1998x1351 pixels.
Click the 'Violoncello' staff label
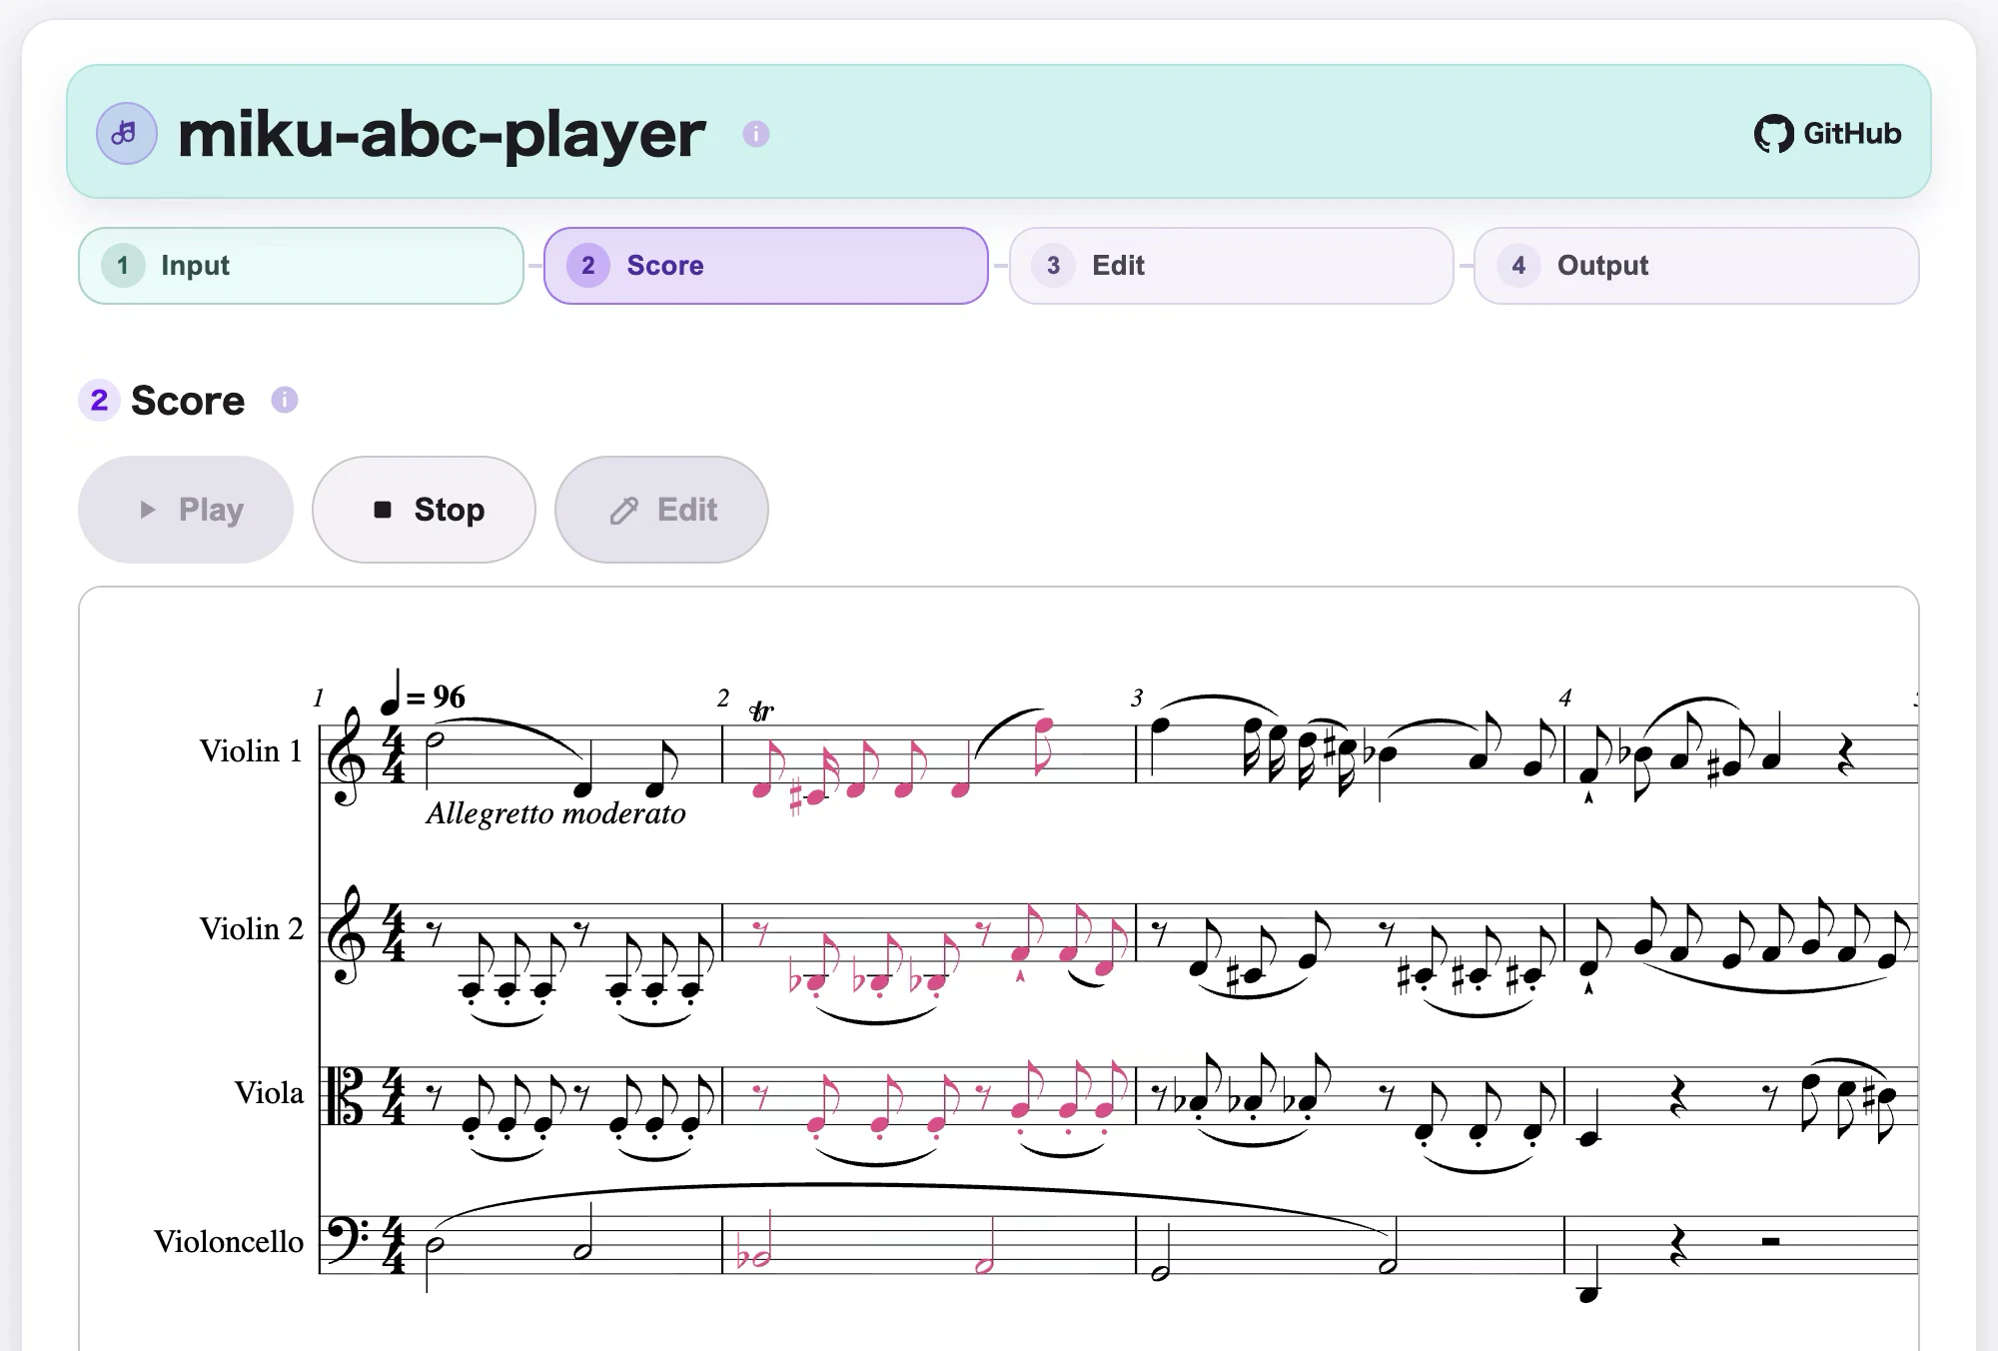pos(229,1241)
